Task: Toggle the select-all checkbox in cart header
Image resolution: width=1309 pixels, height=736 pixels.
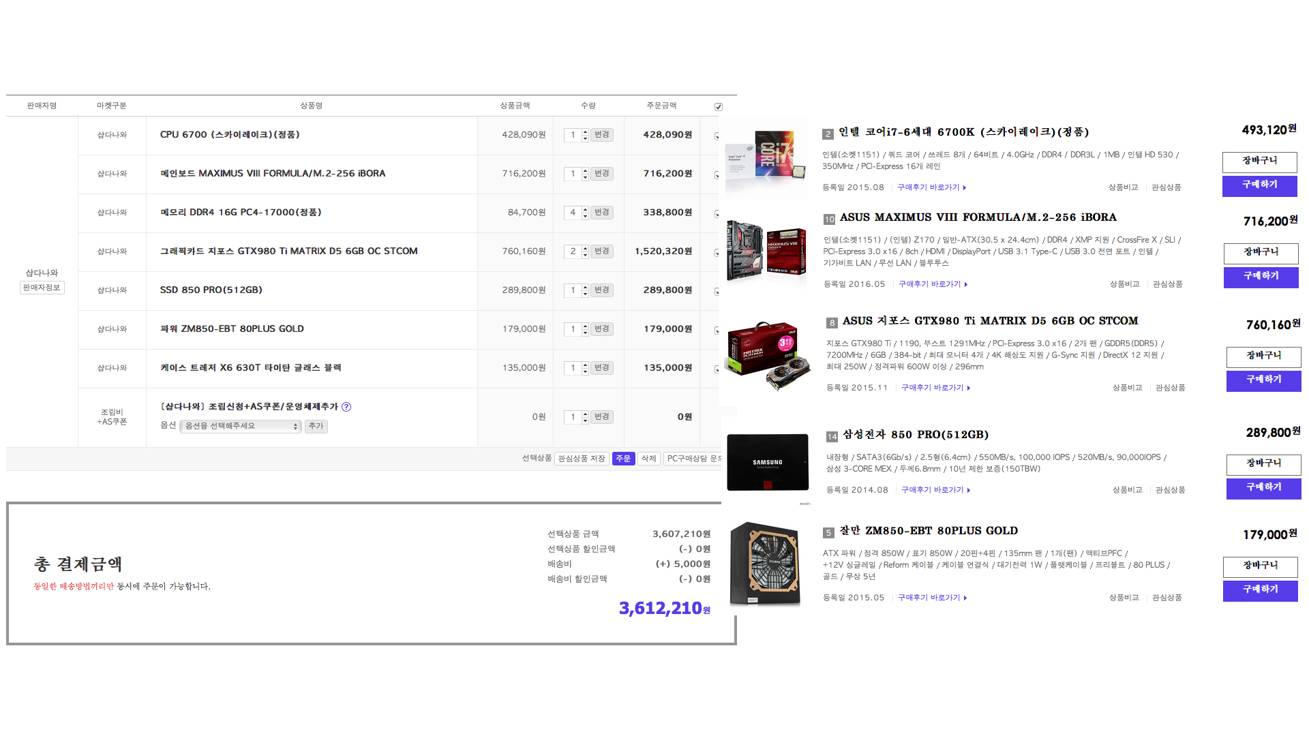Action: (718, 106)
